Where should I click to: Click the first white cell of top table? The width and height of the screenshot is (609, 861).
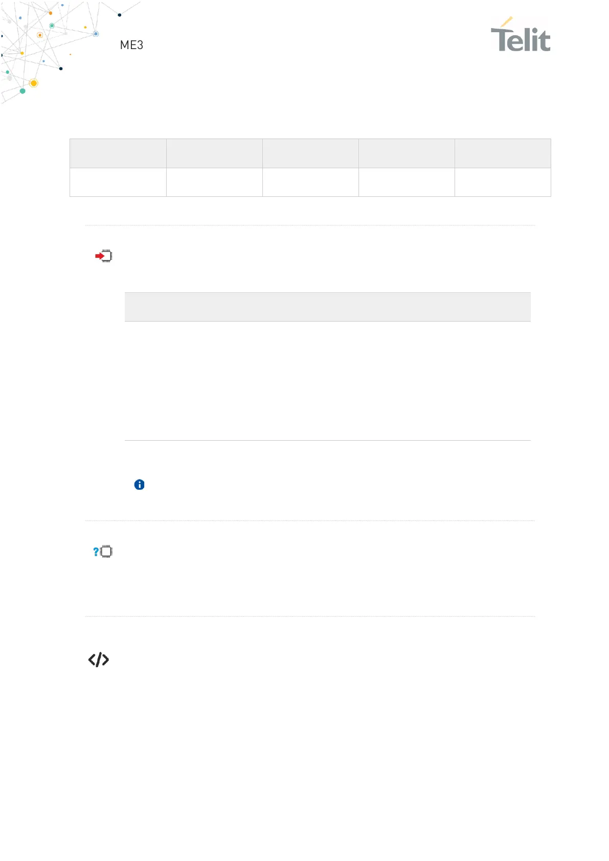point(118,183)
